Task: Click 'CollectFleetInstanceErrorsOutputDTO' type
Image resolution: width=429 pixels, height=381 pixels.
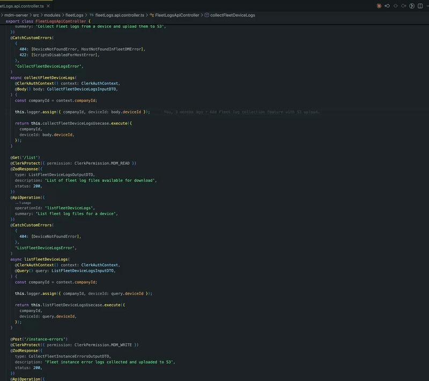Action: (70, 356)
